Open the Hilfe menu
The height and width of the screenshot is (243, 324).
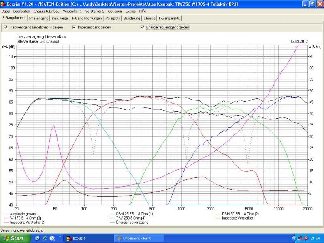pyautogui.click(x=143, y=11)
